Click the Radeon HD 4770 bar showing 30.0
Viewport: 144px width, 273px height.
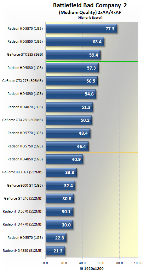(x=59, y=225)
